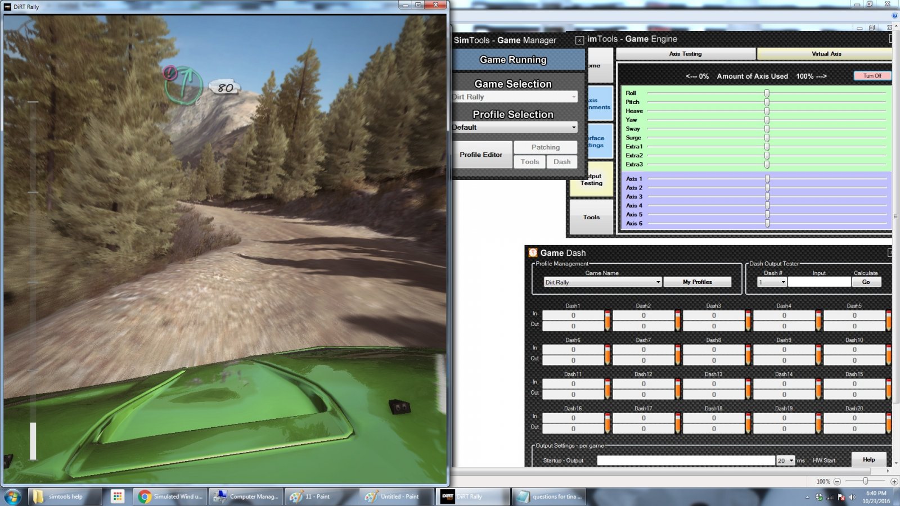The image size is (900, 506).
Task: Click the Go button under Calculate
Action: (866, 282)
